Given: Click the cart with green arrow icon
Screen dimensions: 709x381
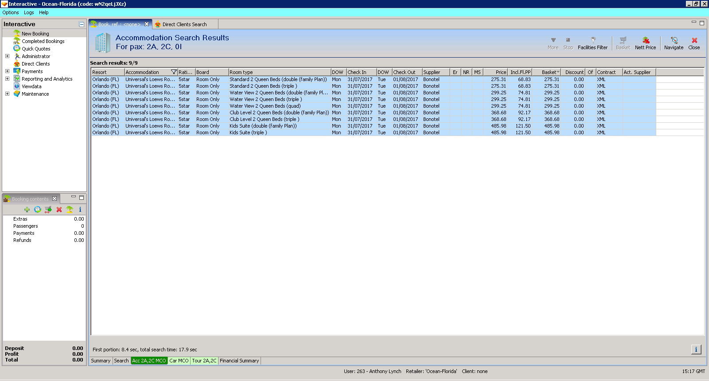Looking at the screenshot, I should (x=48, y=210).
